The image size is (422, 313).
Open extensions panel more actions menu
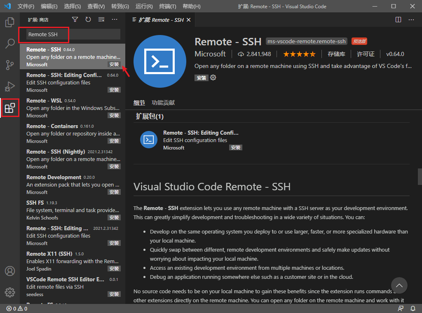(x=115, y=19)
